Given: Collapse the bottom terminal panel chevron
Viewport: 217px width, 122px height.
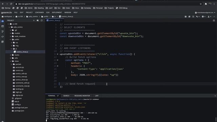Looking at the screenshot, I should (215, 96).
